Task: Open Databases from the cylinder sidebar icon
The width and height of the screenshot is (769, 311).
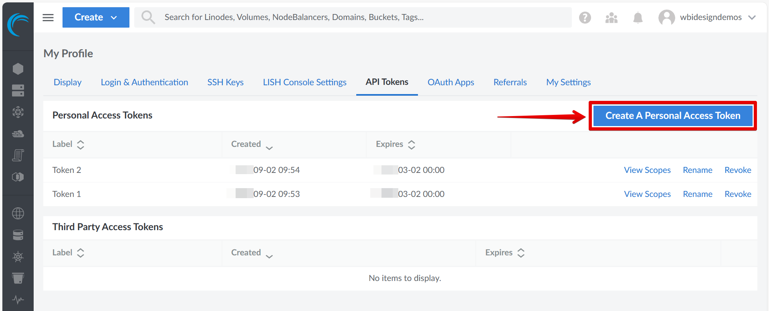Action: point(18,235)
